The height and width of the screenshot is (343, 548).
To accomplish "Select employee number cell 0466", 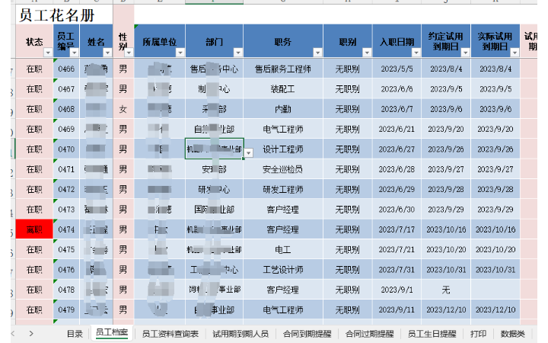I will (66, 69).
